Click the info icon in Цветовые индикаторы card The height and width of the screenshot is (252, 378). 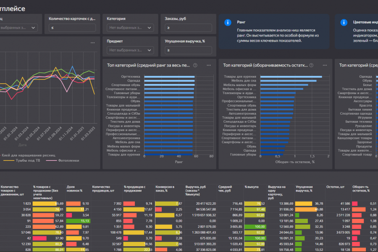coord(344,22)
